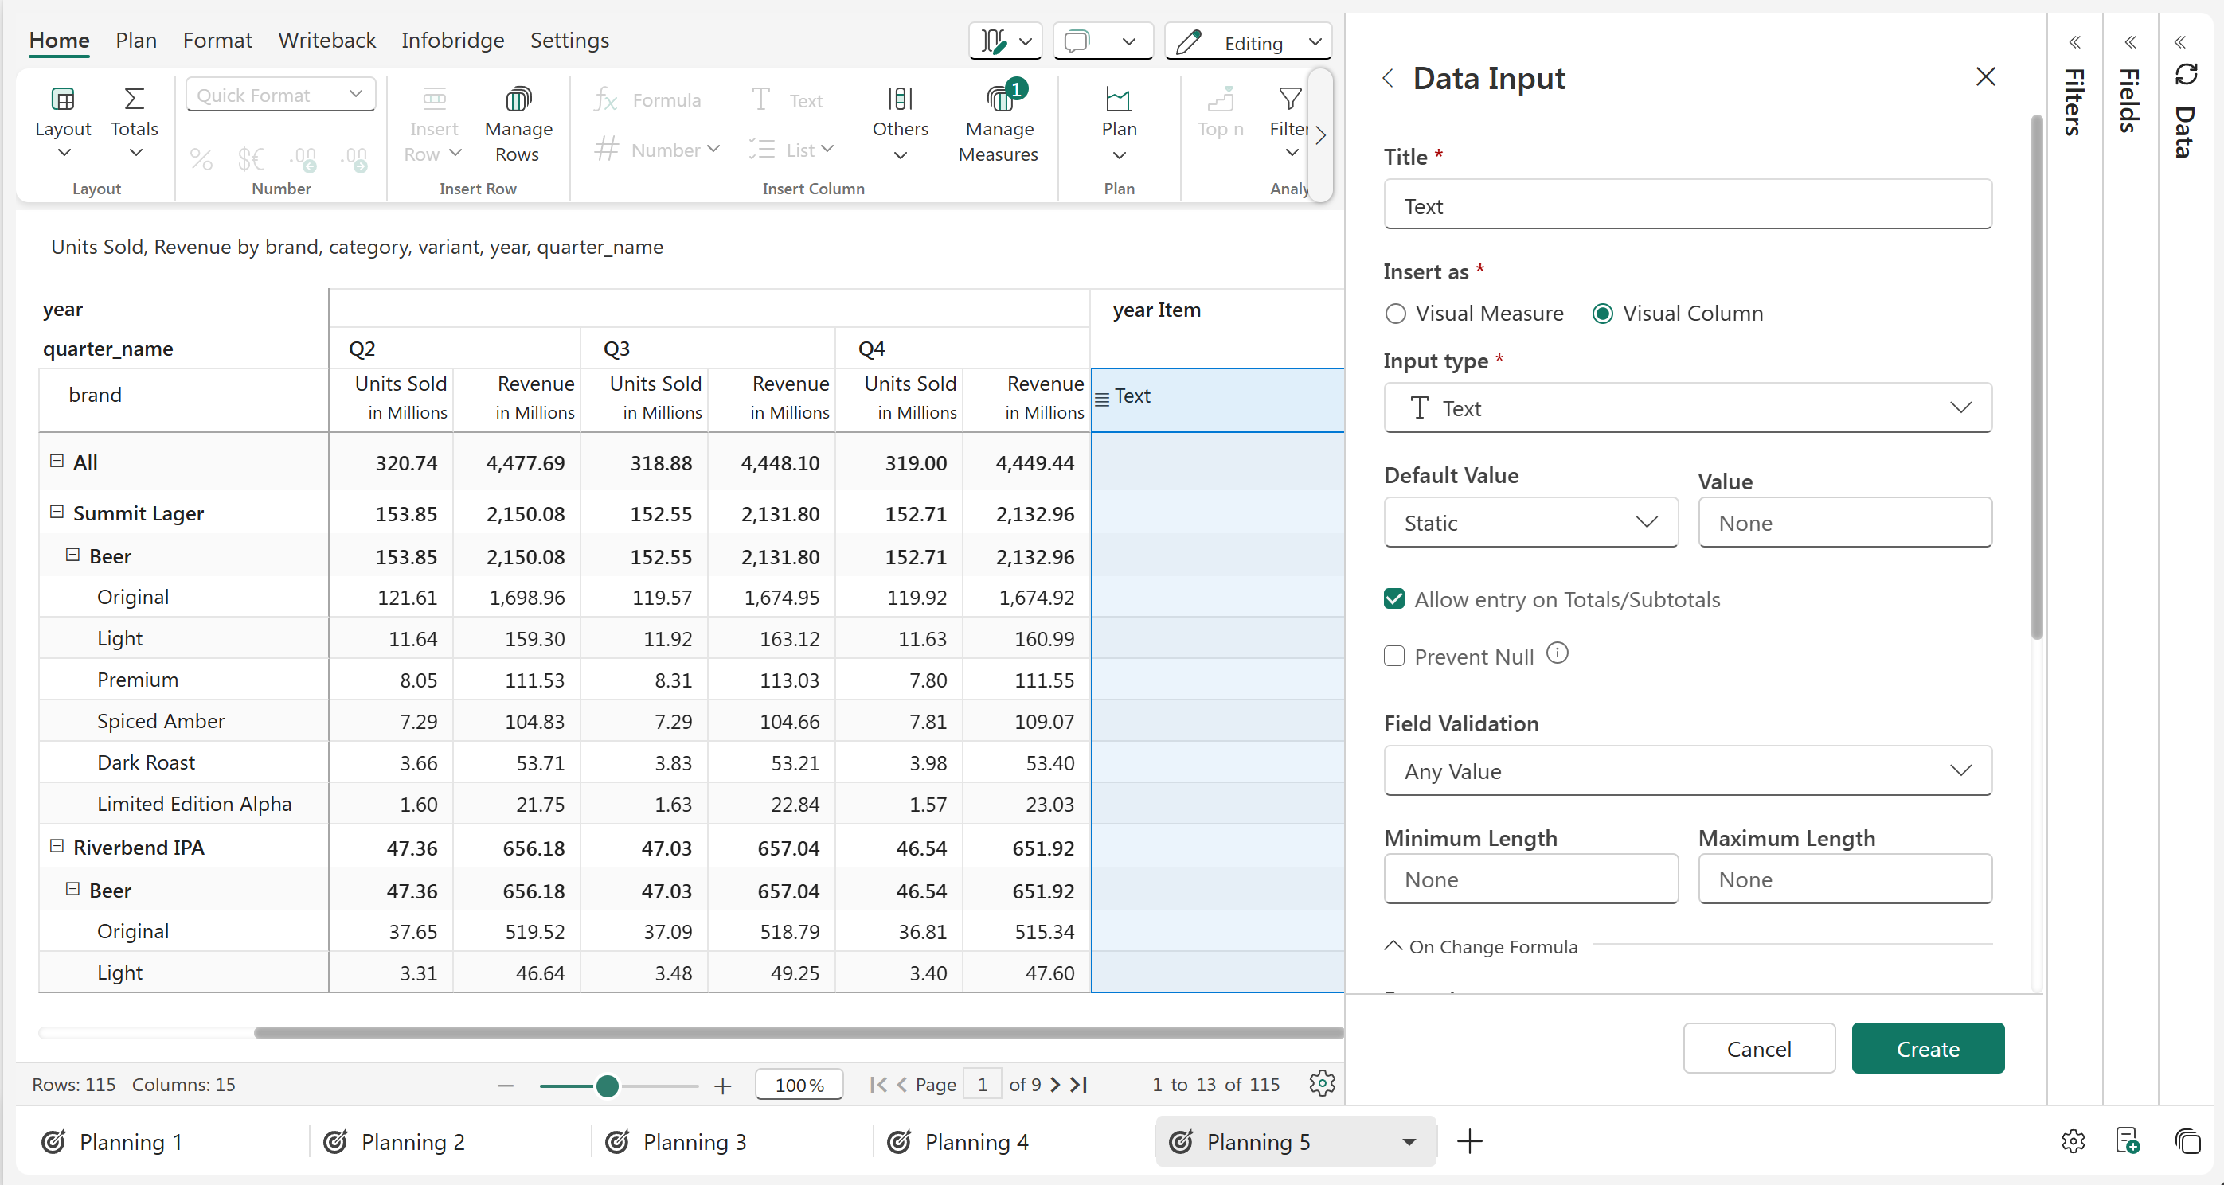Open the Planning 3 sheet tab
This screenshot has width=2224, height=1185.
(694, 1142)
